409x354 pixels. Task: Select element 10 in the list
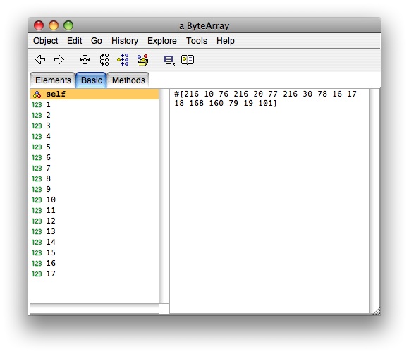94,200
